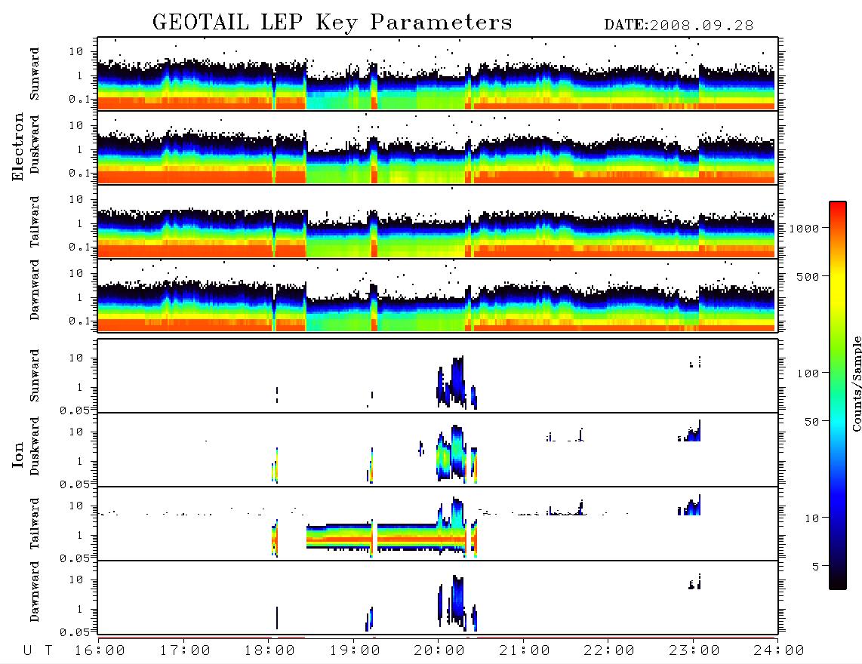Click the Counts/Sample color scale bar

click(x=838, y=395)
